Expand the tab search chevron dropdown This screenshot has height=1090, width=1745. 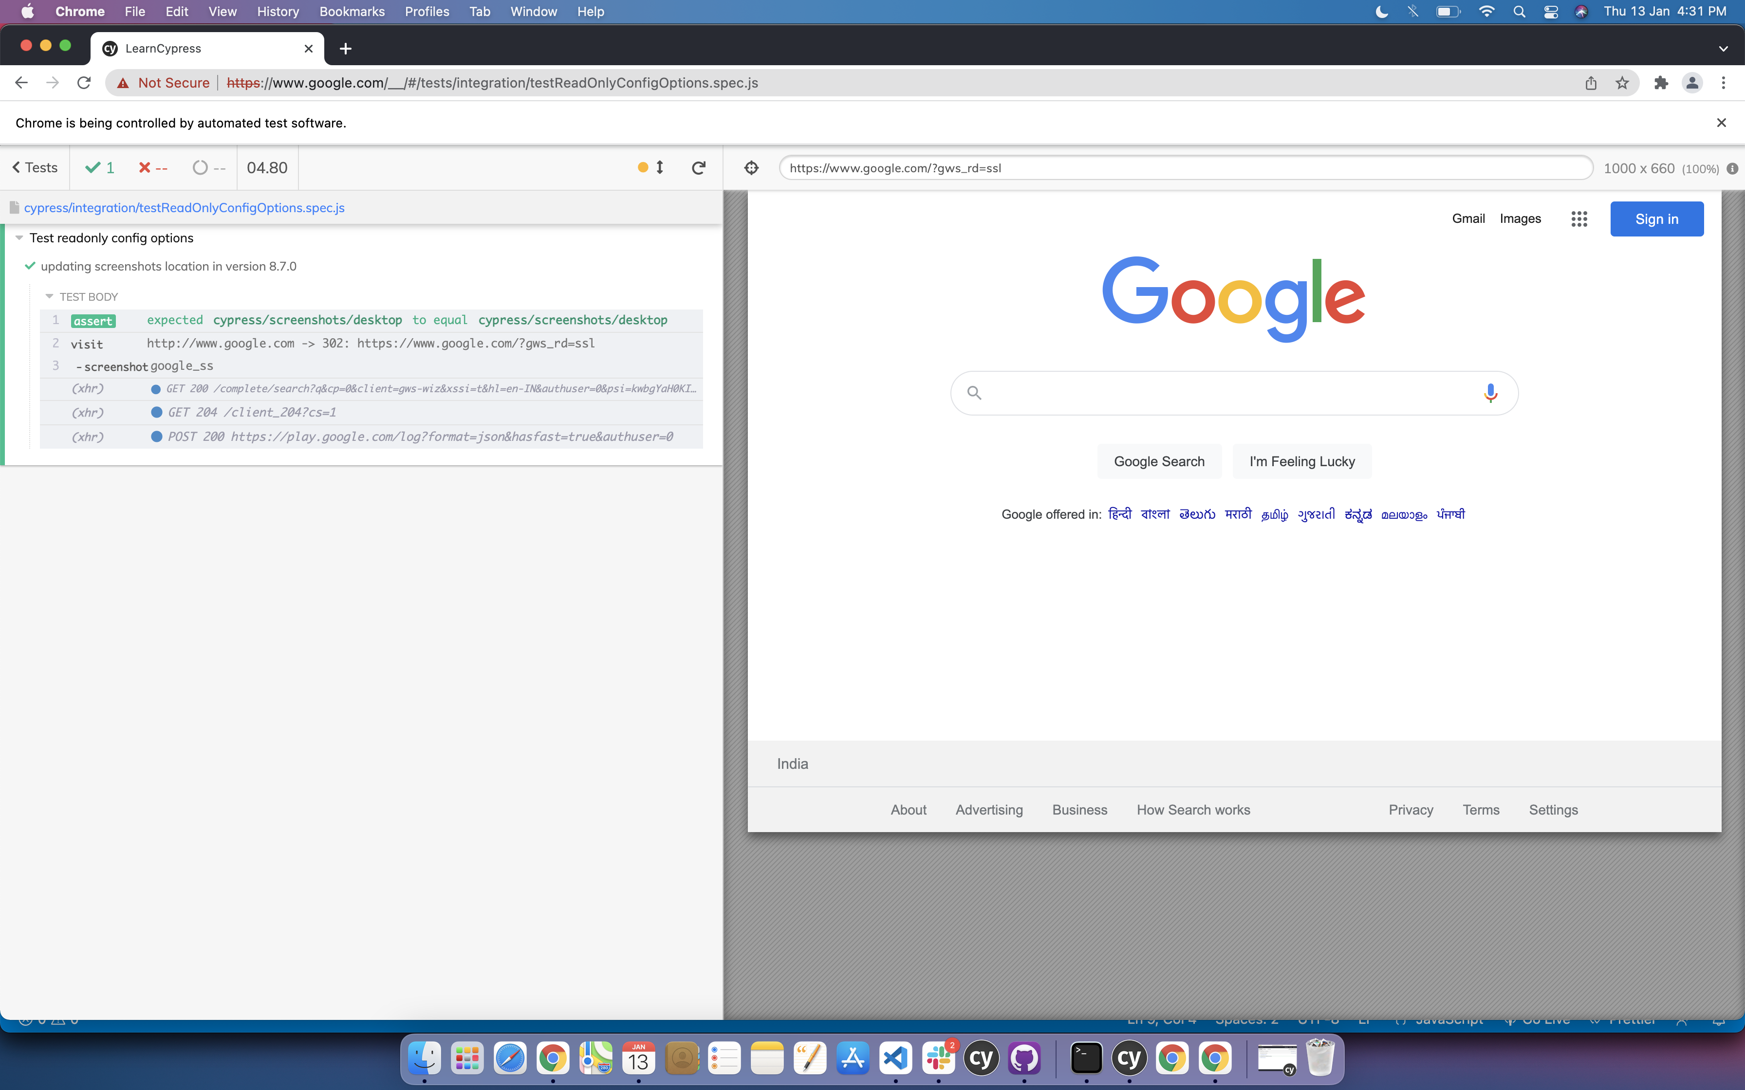(x=1724, y=49)
